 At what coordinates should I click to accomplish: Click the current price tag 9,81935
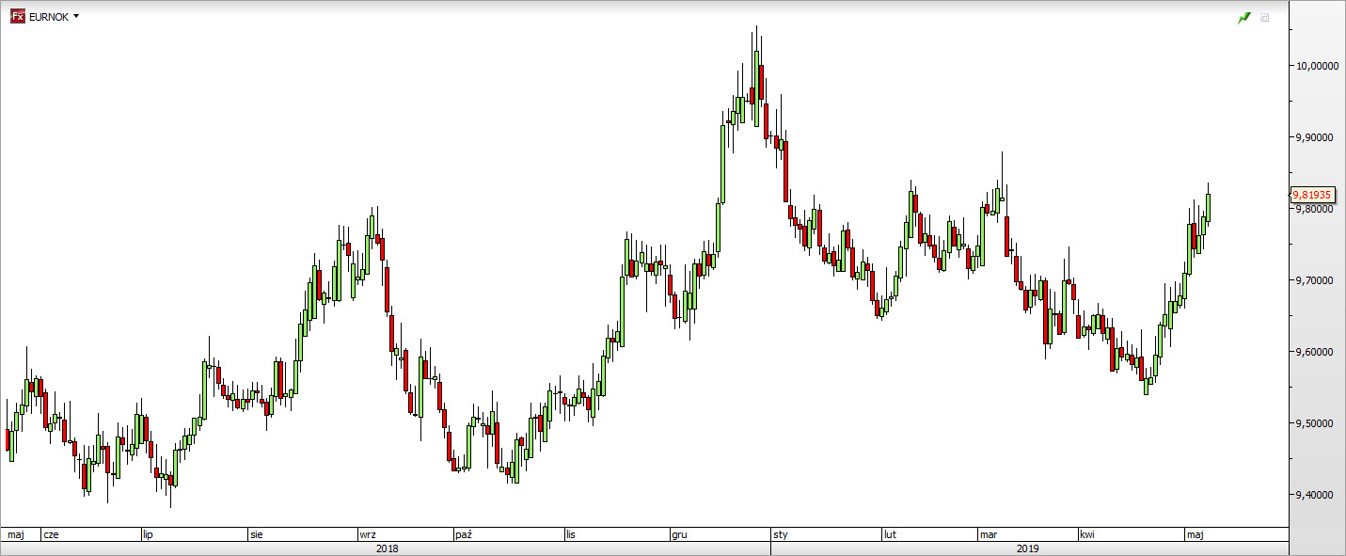click(1312, 195)
